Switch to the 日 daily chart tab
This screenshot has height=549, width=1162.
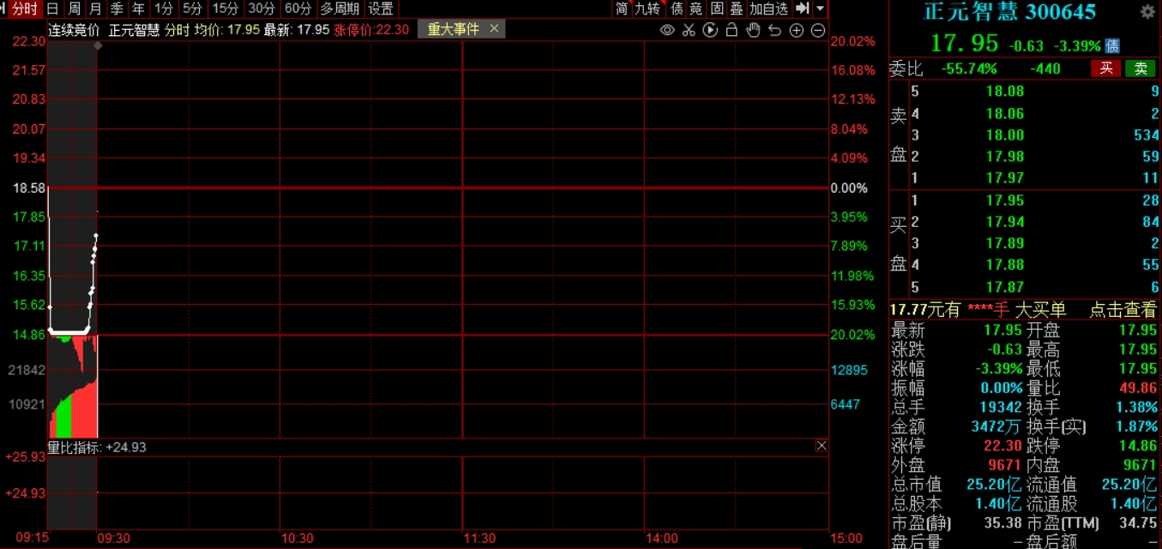coord(53,9)
